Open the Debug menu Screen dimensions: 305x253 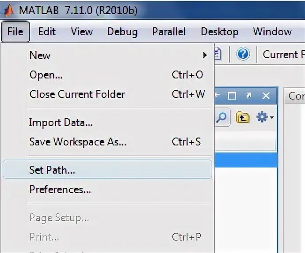point(122,32)
